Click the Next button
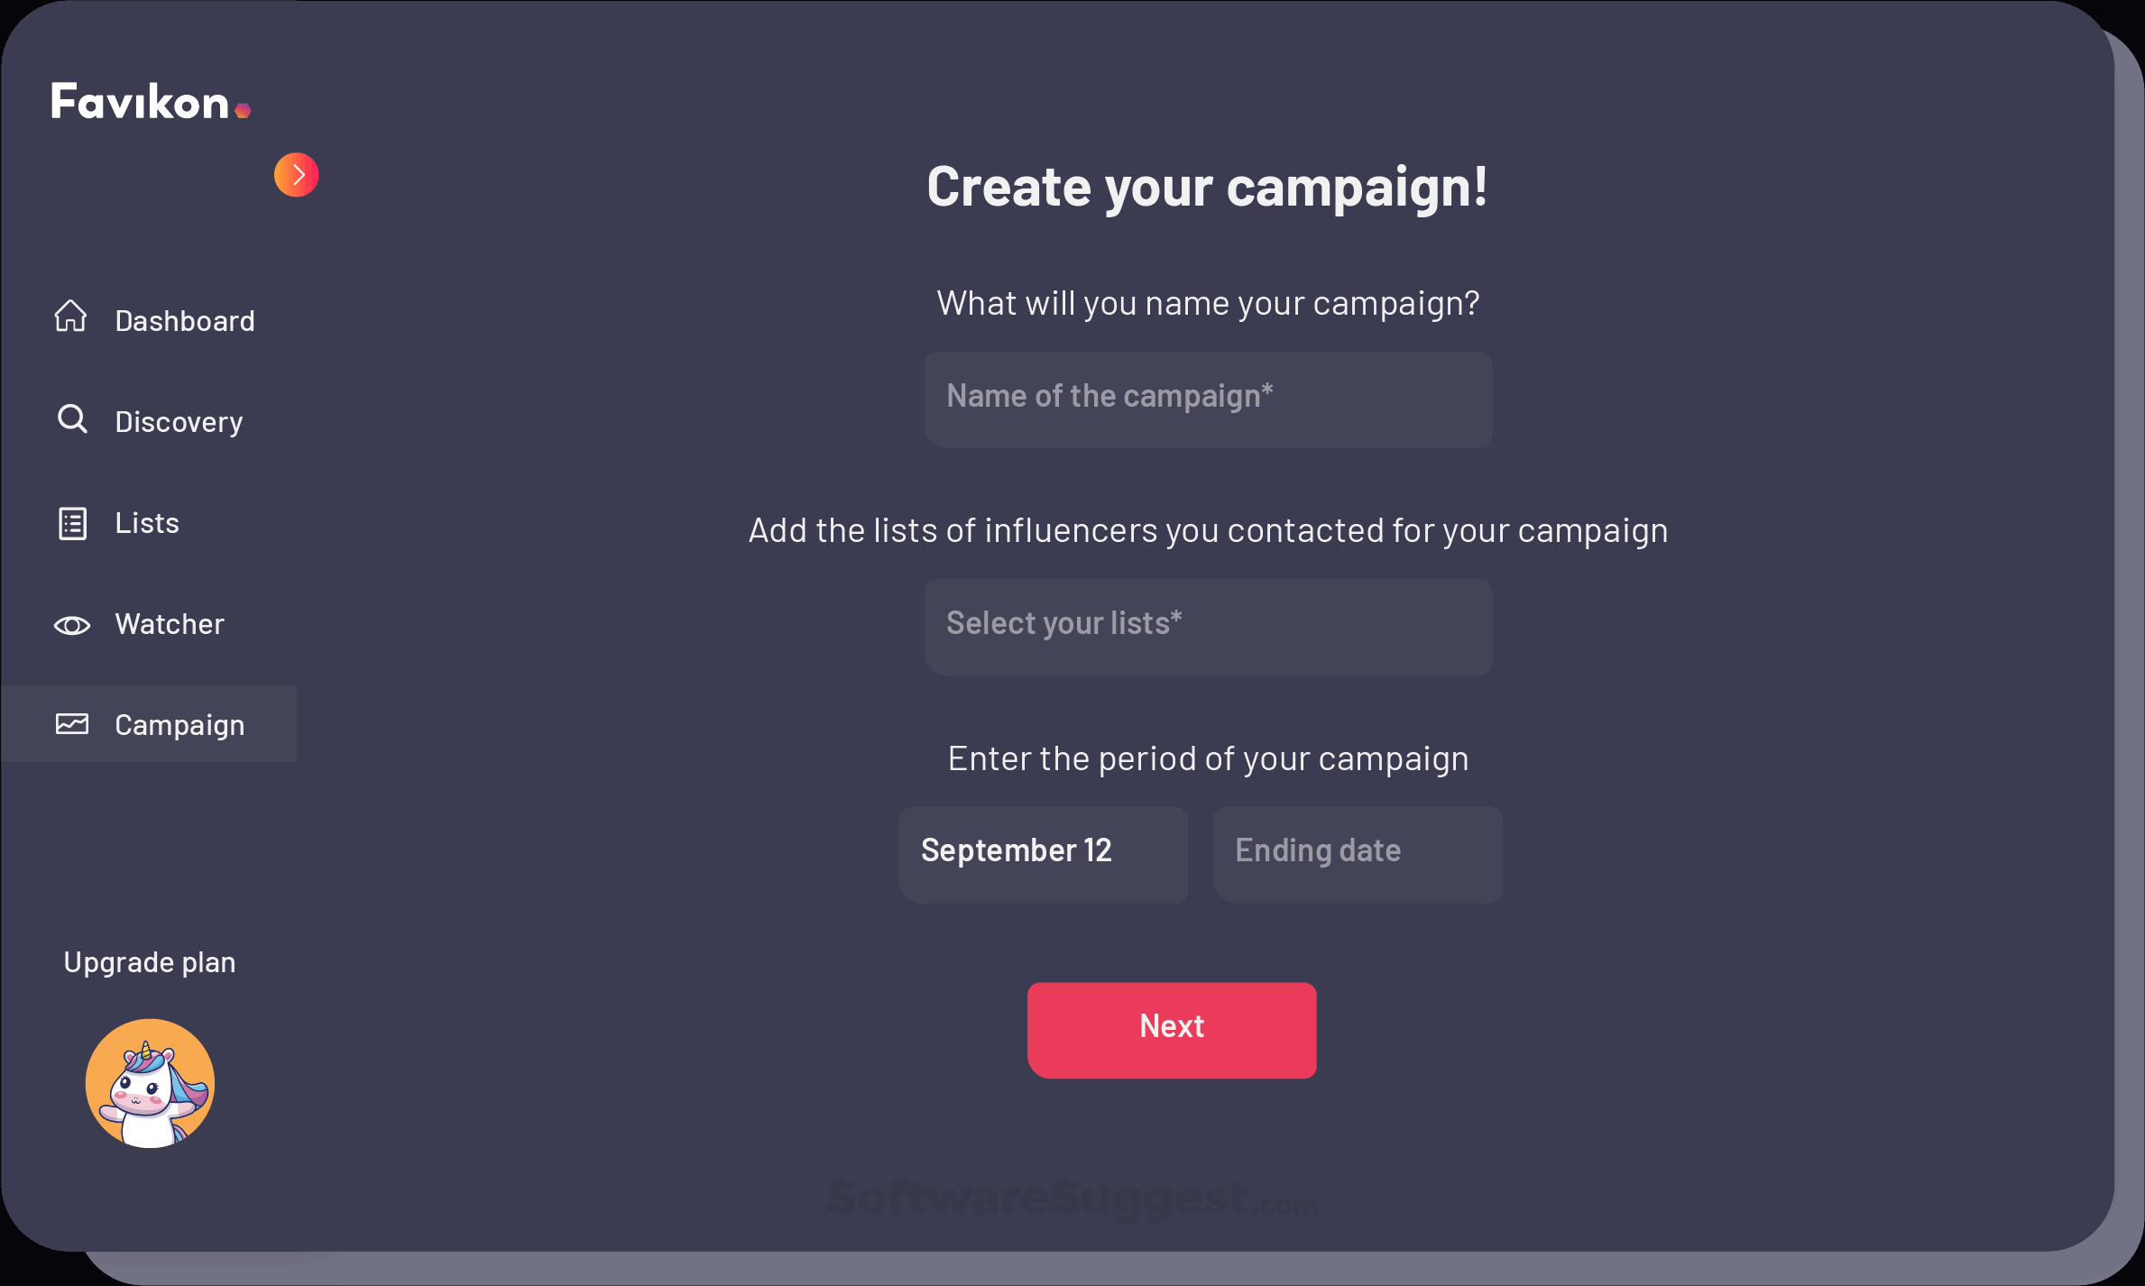 [x=1171, y=1028]
